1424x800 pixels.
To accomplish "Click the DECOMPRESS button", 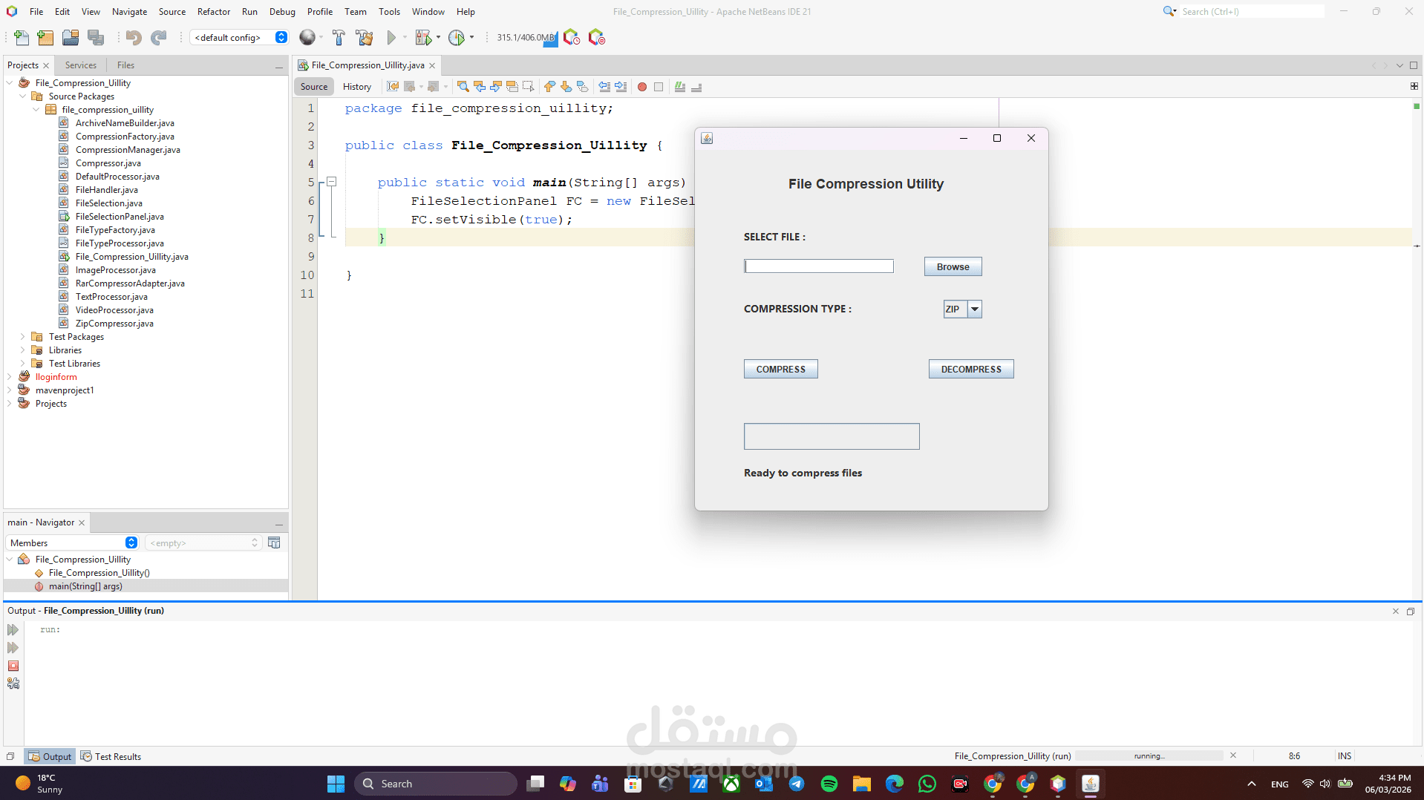I will click(x=971, y=370).
